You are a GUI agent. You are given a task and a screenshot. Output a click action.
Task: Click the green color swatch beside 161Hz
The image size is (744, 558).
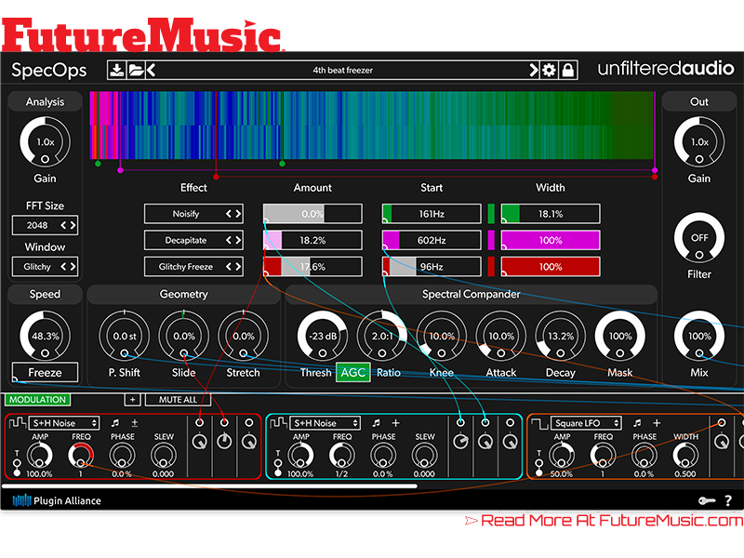click(491, 214)
